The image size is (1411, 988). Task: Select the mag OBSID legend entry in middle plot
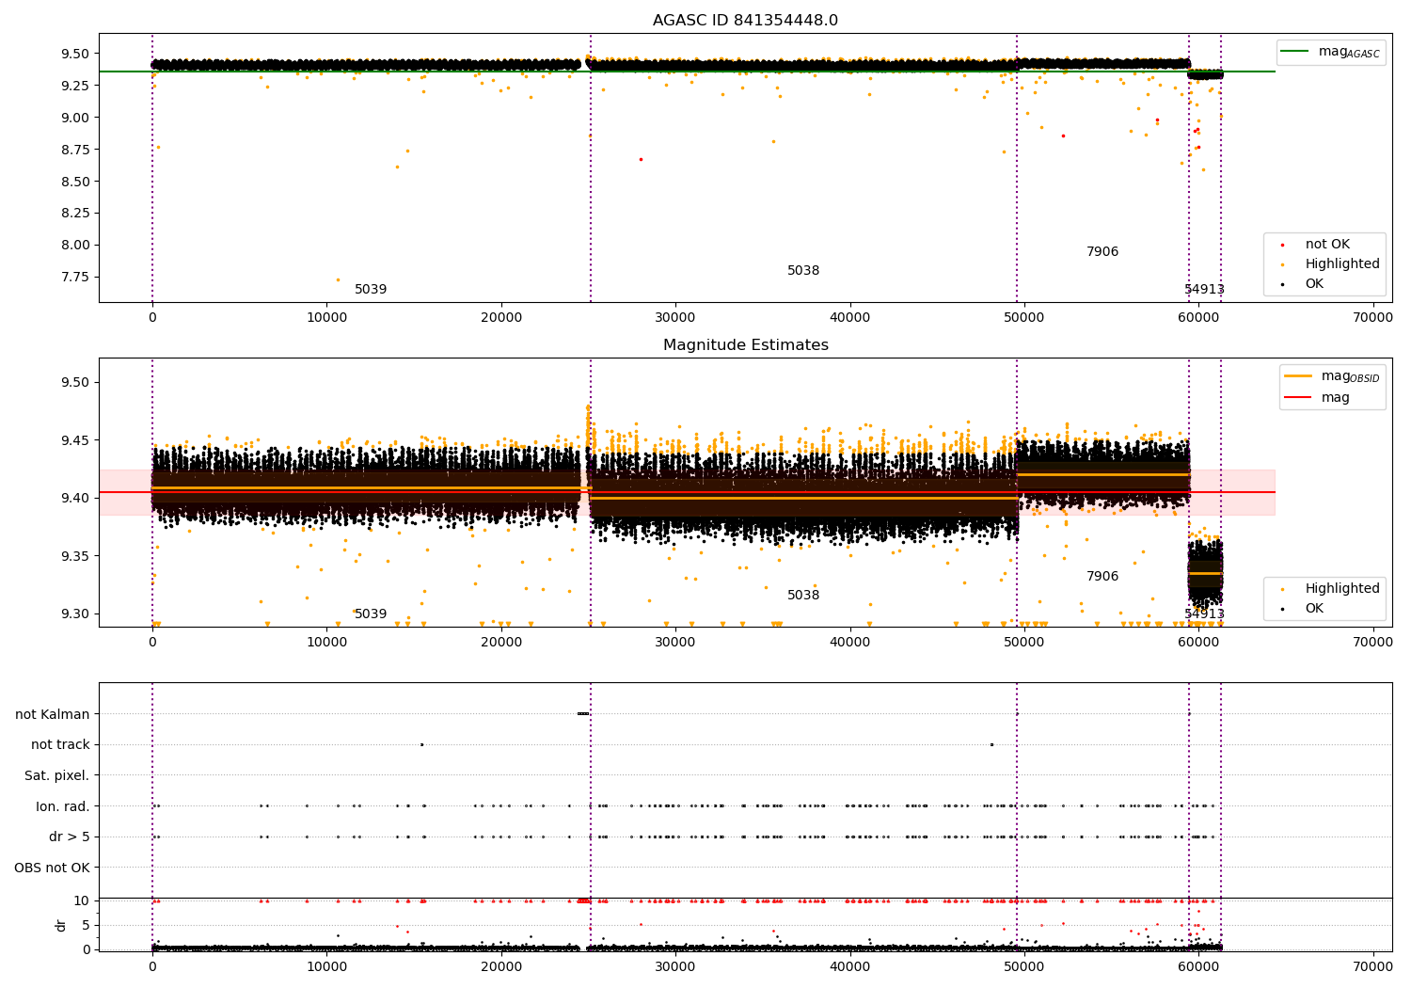1332,376
